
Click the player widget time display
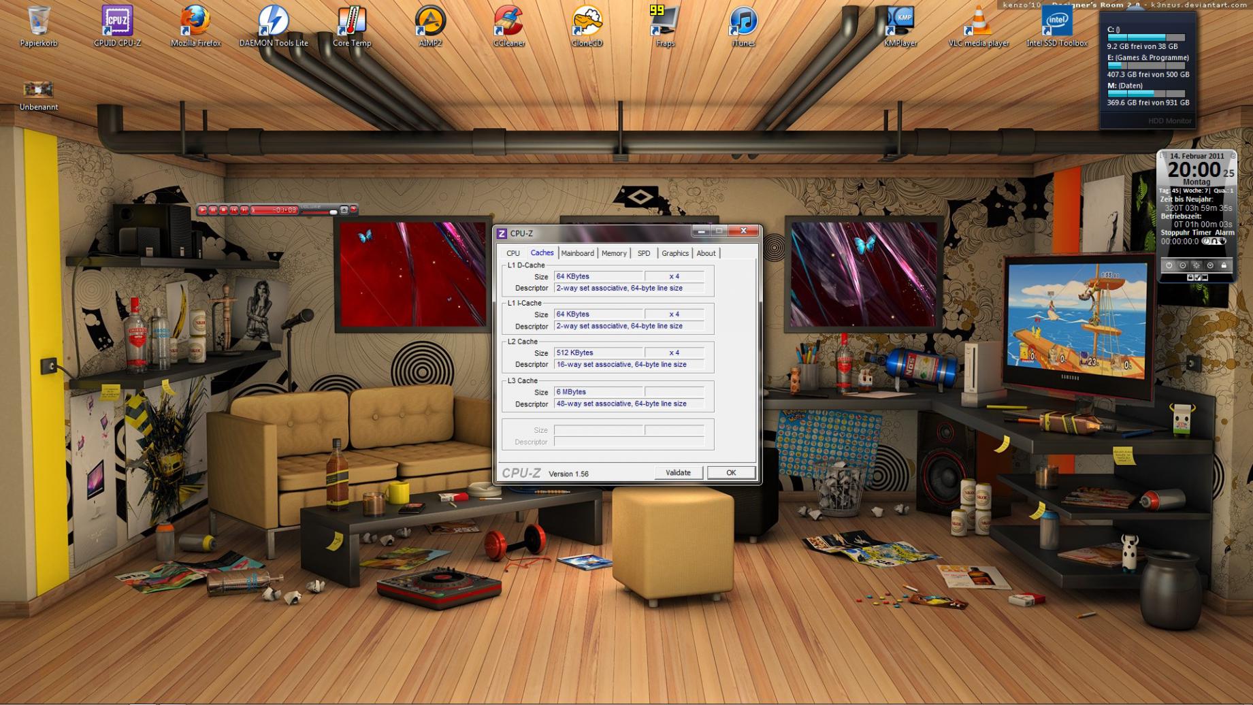pyautogui.click(x=274, y=210)
